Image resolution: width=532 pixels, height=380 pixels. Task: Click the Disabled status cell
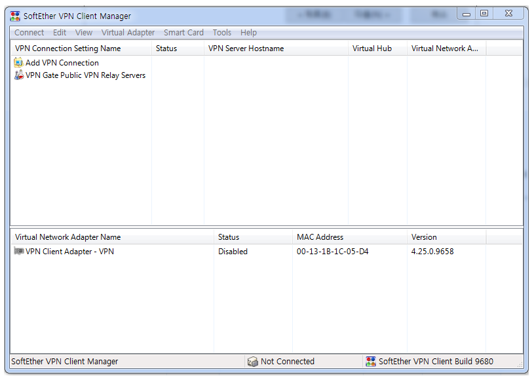[x=233, y=252]
